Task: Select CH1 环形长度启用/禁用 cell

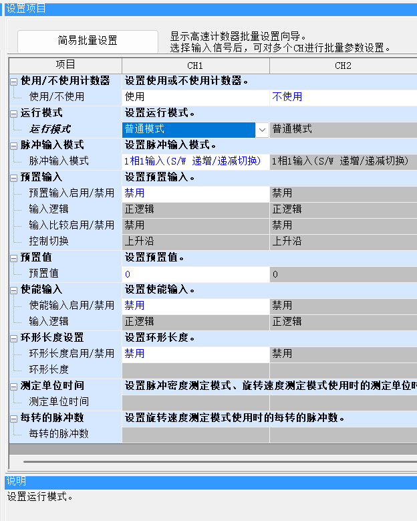Action: [x=195, y=354]
